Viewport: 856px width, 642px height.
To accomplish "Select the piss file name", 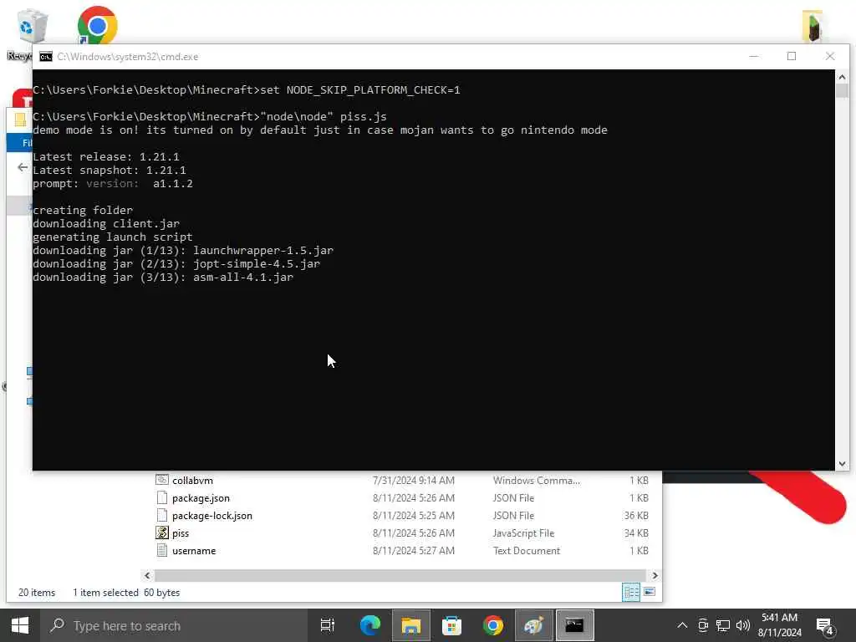I will pos(181,532).
